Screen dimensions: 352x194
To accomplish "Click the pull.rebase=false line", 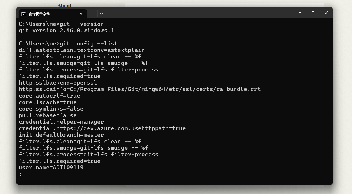I will pos(48,115).
